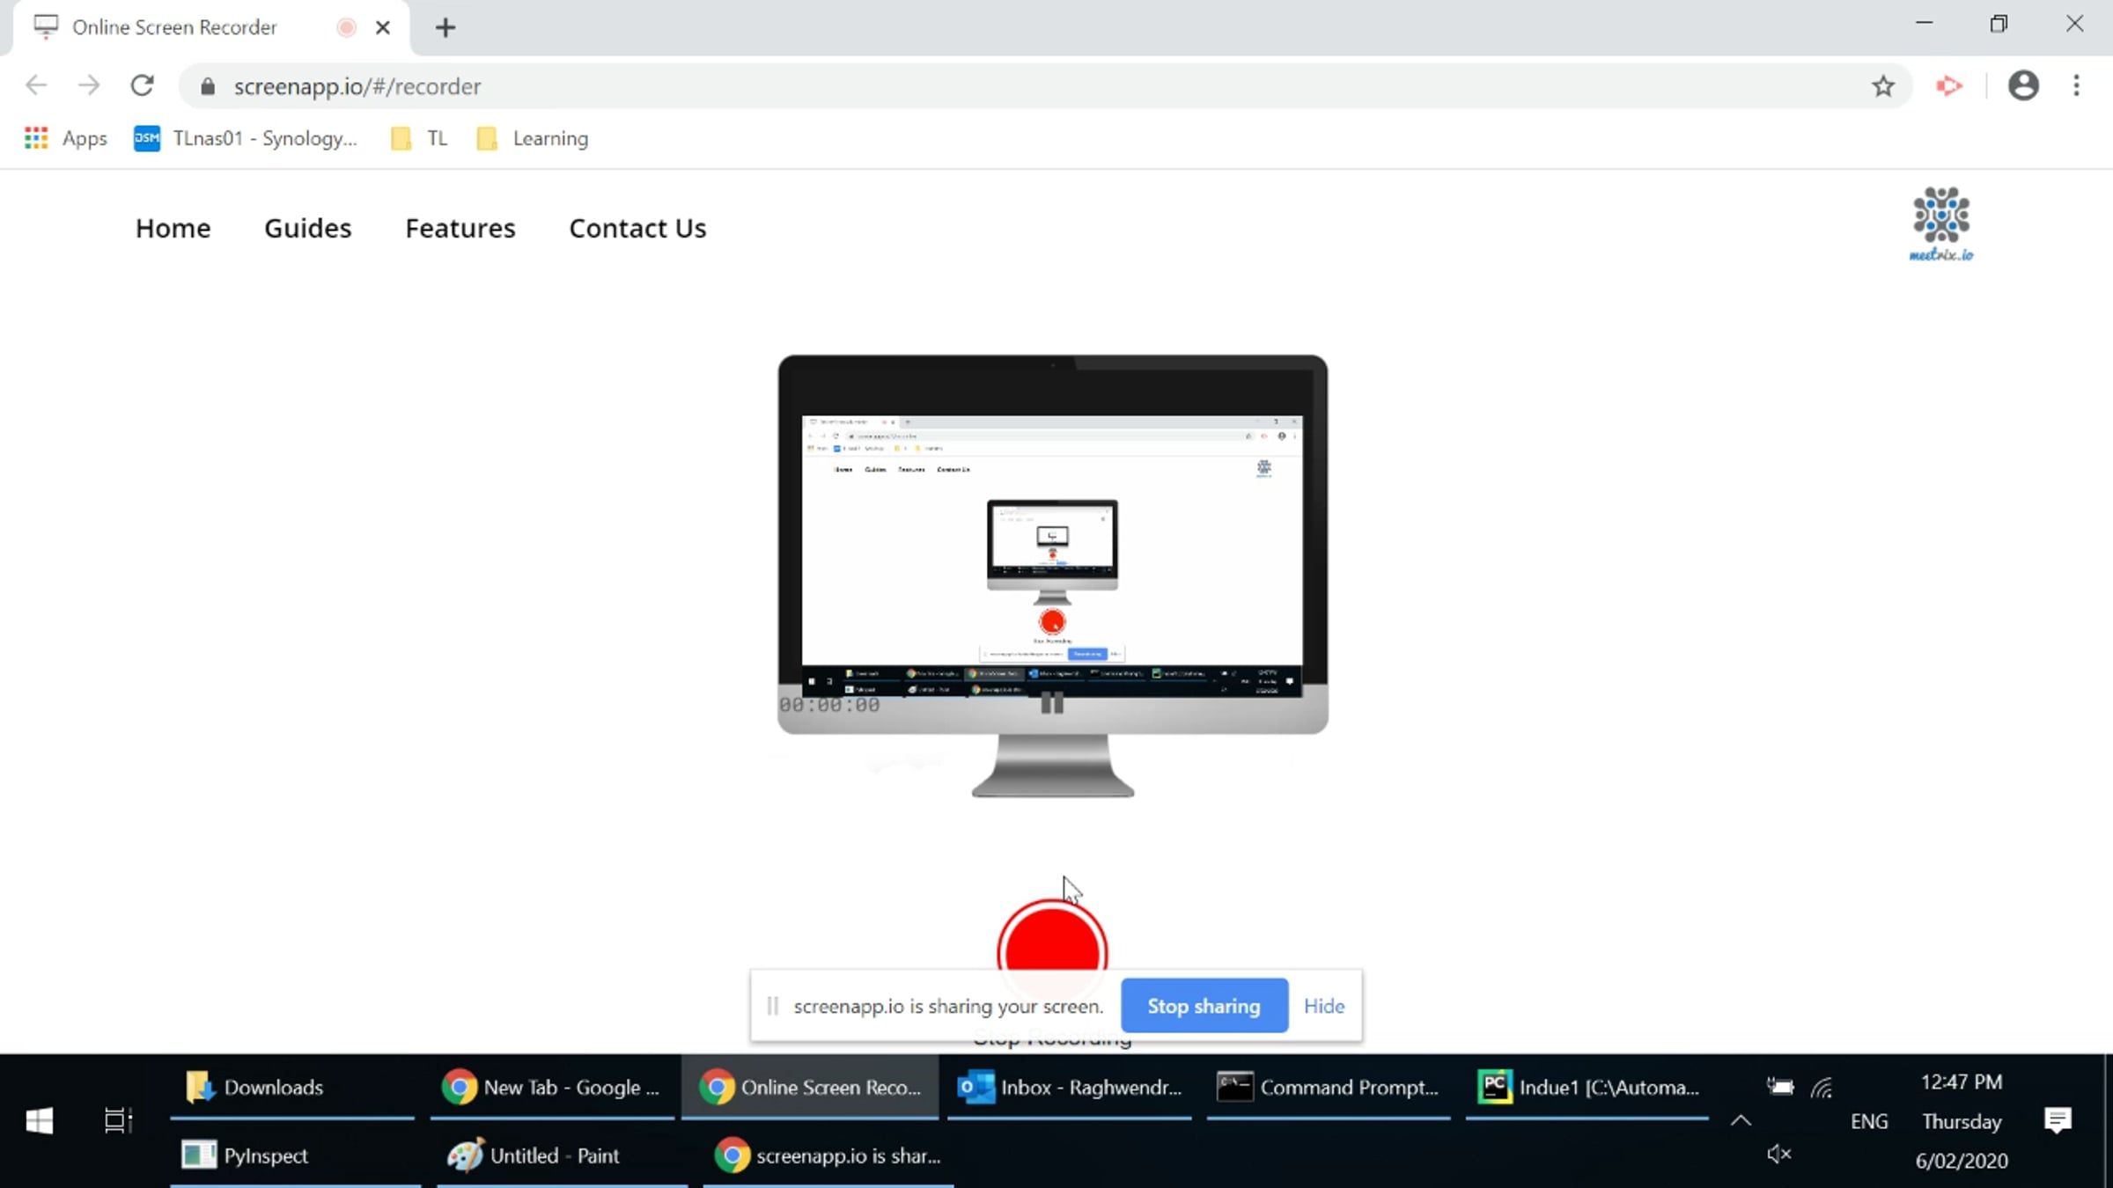This screenshot has width=2113, height=1188.
Task: Switch to the PyInspect window
Action: coord(295,1155)
